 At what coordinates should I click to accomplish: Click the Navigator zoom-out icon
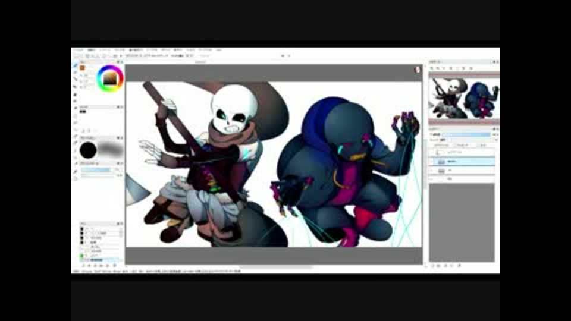438,68
